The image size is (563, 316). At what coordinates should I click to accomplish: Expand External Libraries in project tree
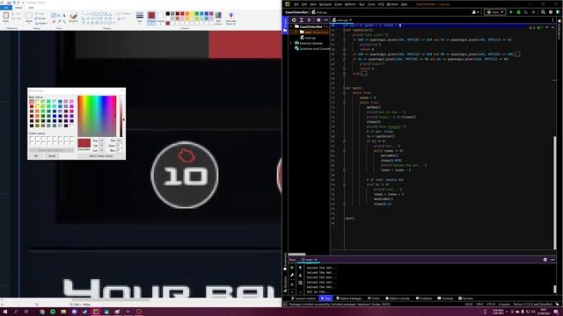pyautogui.click(x=291, y=43)
